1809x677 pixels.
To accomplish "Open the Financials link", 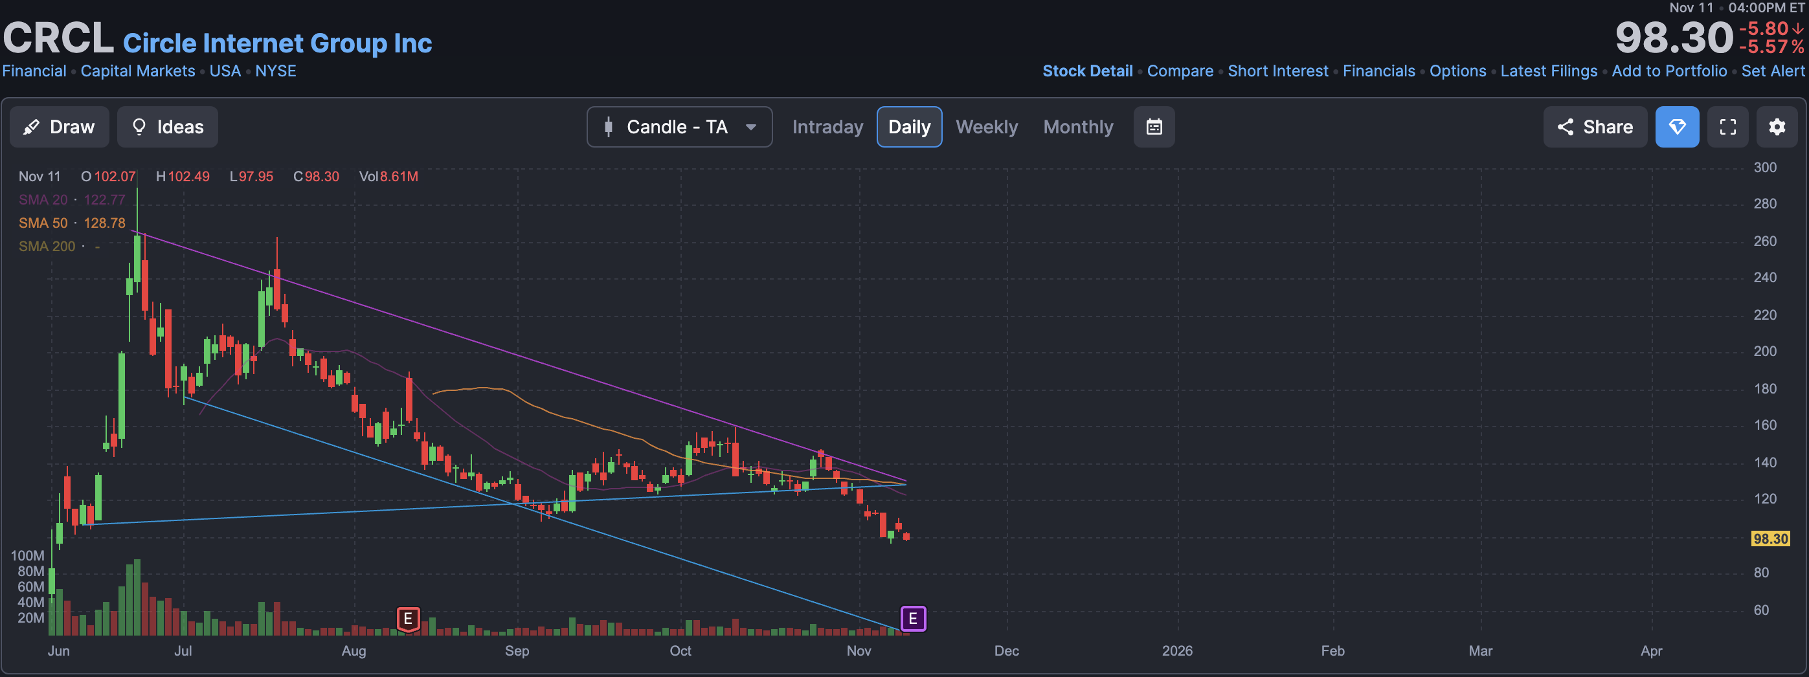I will point(1378,71).
